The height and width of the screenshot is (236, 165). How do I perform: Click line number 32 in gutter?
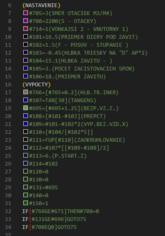(x=8, y=211)
